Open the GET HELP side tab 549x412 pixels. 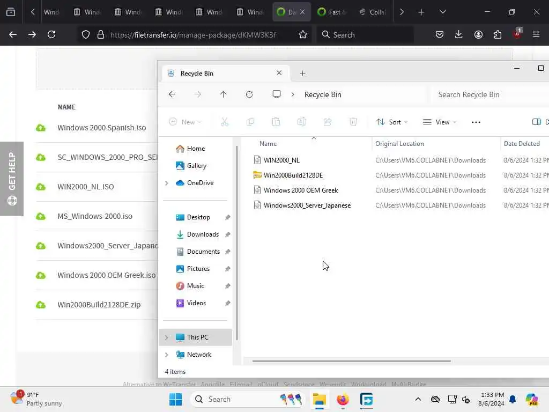pyautogui.click(x=12, y=179)
